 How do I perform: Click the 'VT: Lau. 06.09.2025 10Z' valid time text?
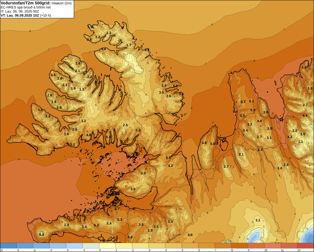[x=20, y=15]
